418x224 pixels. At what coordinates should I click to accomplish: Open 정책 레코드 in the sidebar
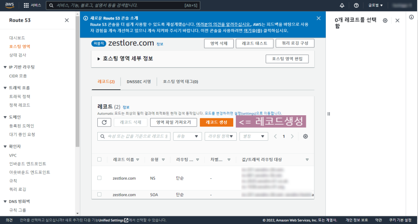click(x=19, y=105)
